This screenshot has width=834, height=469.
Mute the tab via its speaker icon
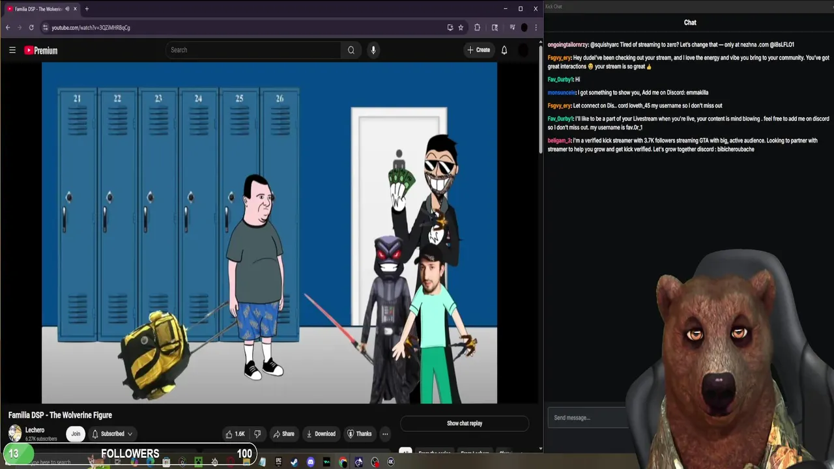[x=67, y=9]
